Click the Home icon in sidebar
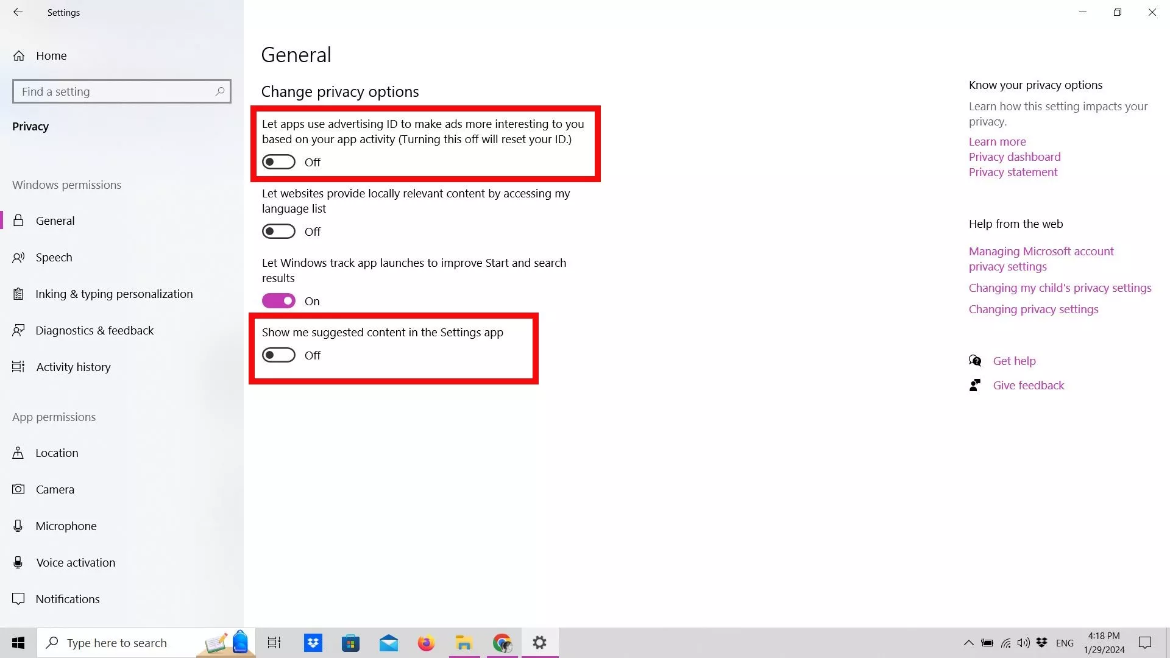This screenshot has width=1170, height=658. tap(19, 56)
